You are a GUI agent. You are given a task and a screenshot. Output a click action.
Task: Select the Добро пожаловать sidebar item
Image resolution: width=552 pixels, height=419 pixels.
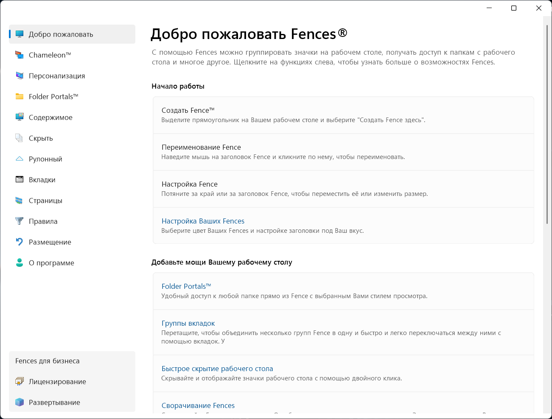click(x=61, y=34)
